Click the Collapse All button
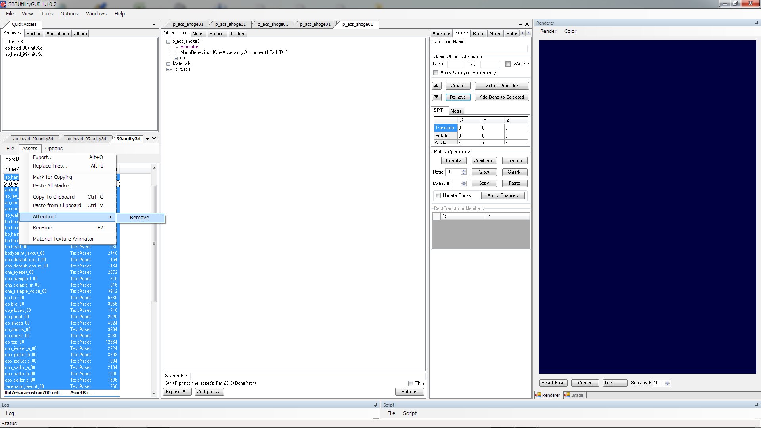Viewport: 761px width, 428px height. [209, 392]
